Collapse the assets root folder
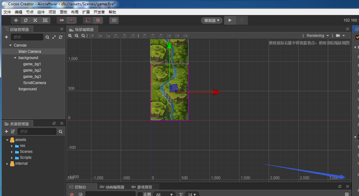359x196 pixels. pos(7,140)
